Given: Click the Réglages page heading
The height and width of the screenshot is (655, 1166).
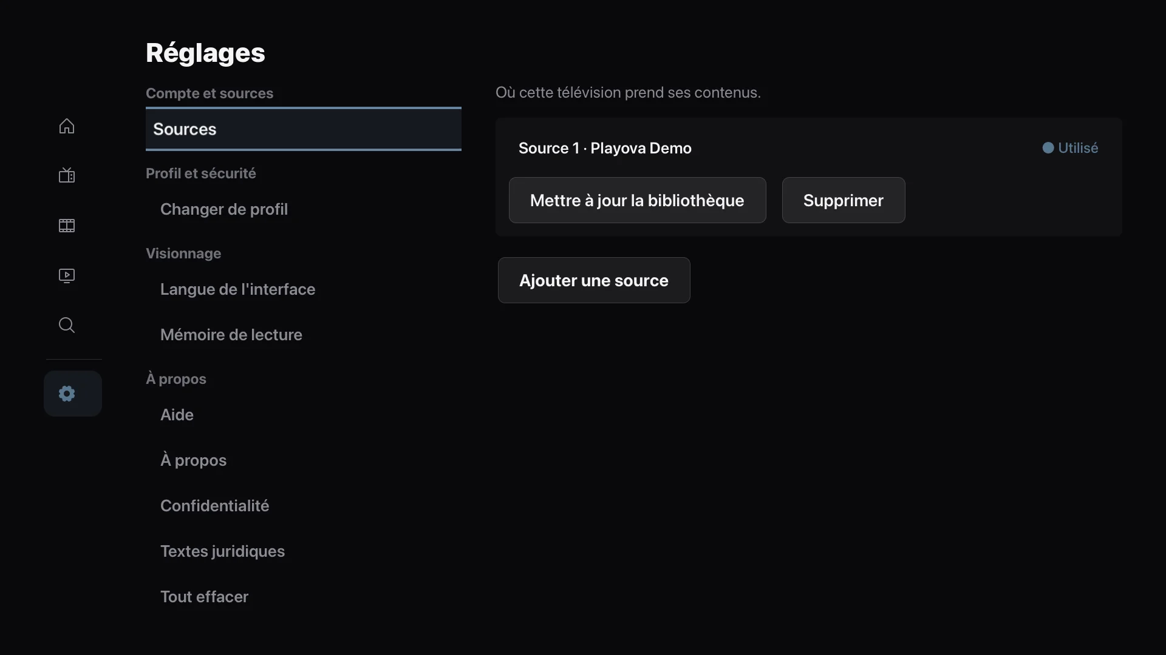Looking at the screenshot, I should pyautogui.click(x=205, y=53).
